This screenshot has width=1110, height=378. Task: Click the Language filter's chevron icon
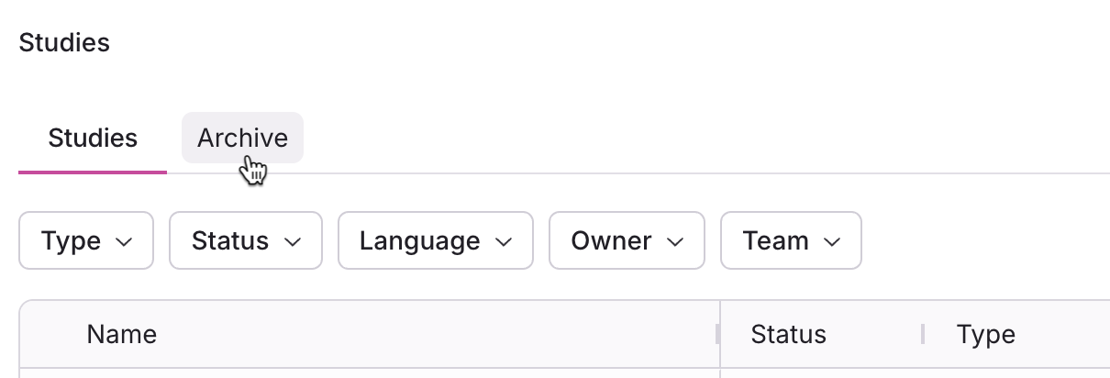(504, 241)
